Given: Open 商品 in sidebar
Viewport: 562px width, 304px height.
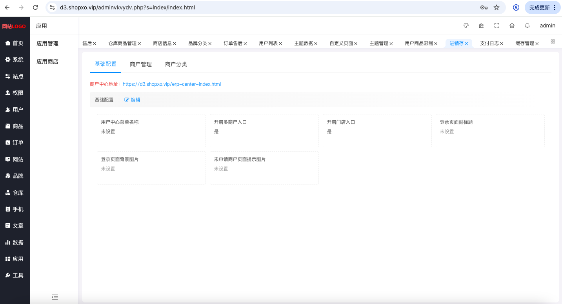Looking at the screenshot, I should (15, 126).
